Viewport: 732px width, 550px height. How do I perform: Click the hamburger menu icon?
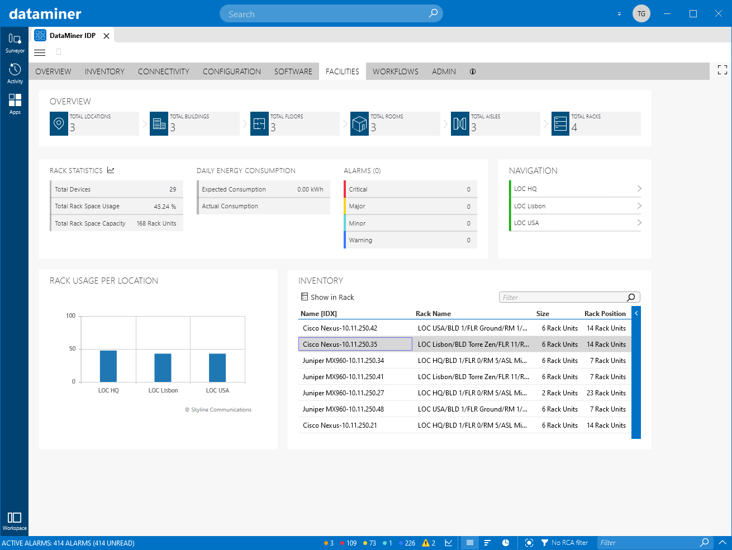tap(40, 52)
